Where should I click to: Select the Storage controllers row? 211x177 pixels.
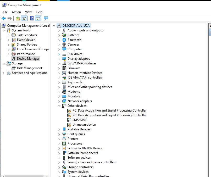[80, 167]
